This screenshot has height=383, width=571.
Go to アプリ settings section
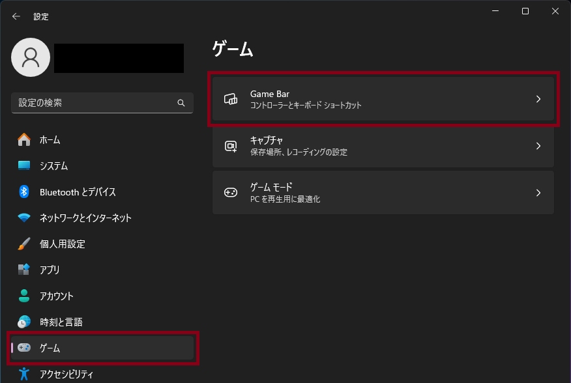(x=50, y=270)
